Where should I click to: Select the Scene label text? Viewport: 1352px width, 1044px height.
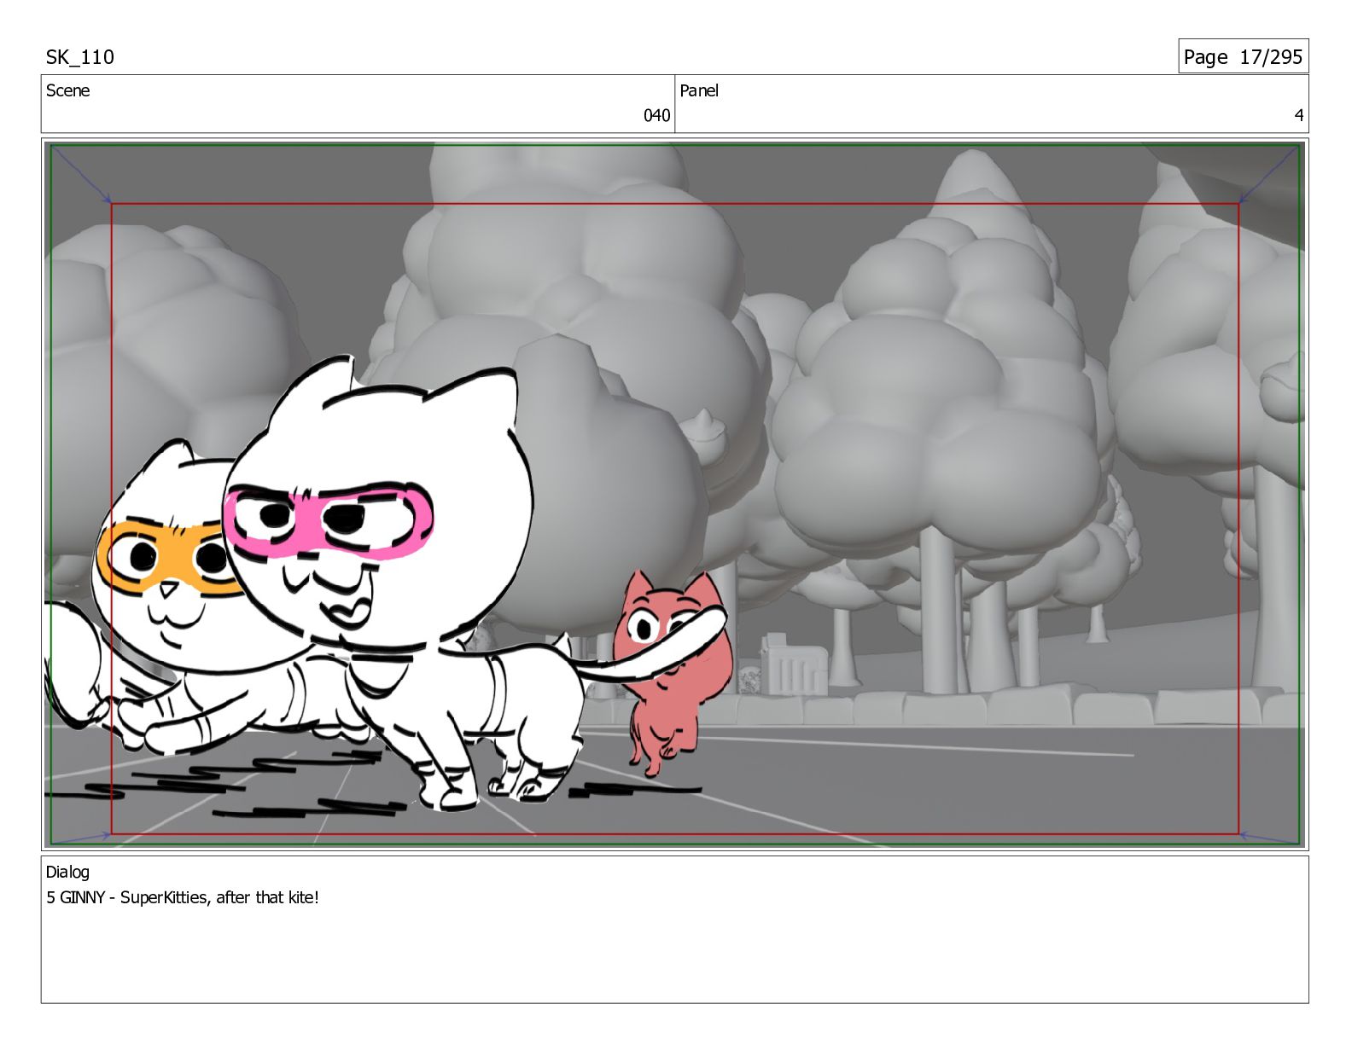67,90
